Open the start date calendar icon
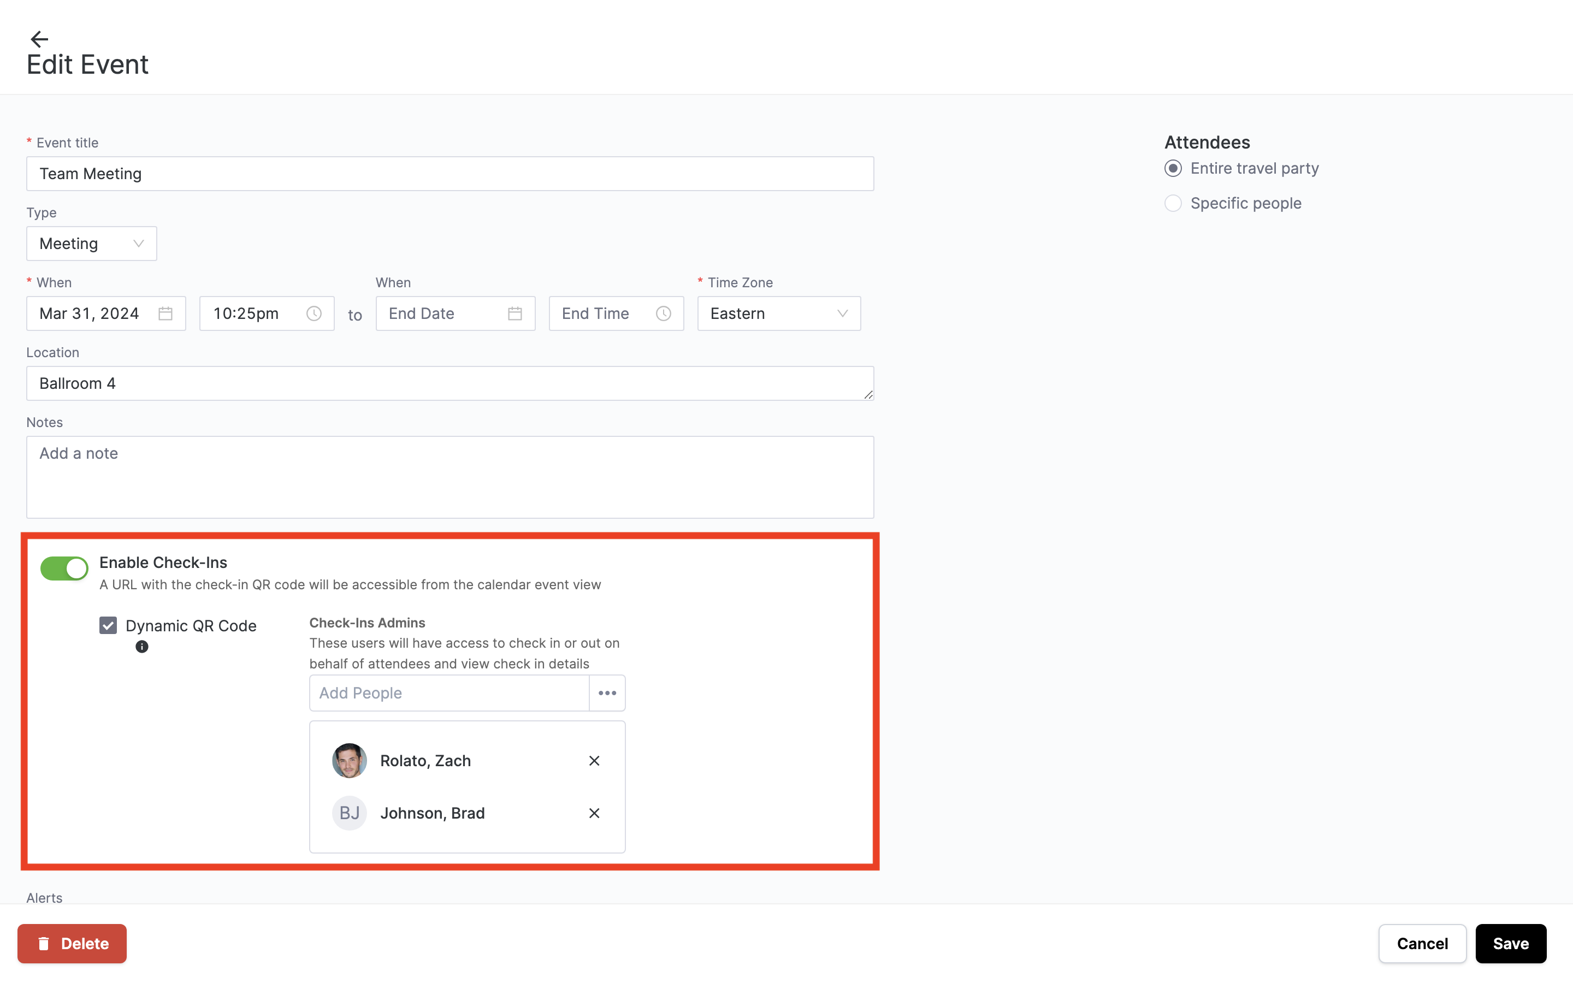This screenshot has width=1573, height=983. tap(165, 313)
